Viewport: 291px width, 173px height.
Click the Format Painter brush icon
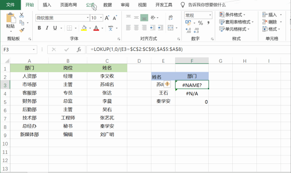pos(22,30)
